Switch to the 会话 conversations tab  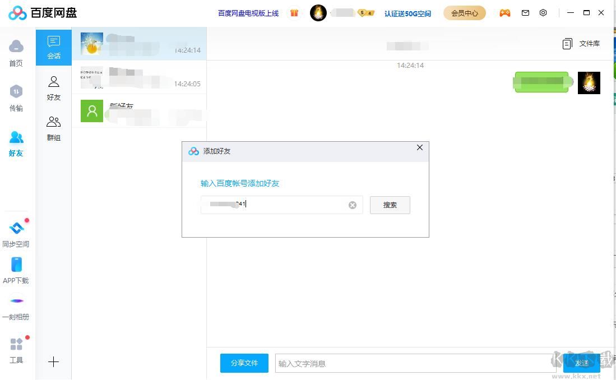(x=53, y=47)
